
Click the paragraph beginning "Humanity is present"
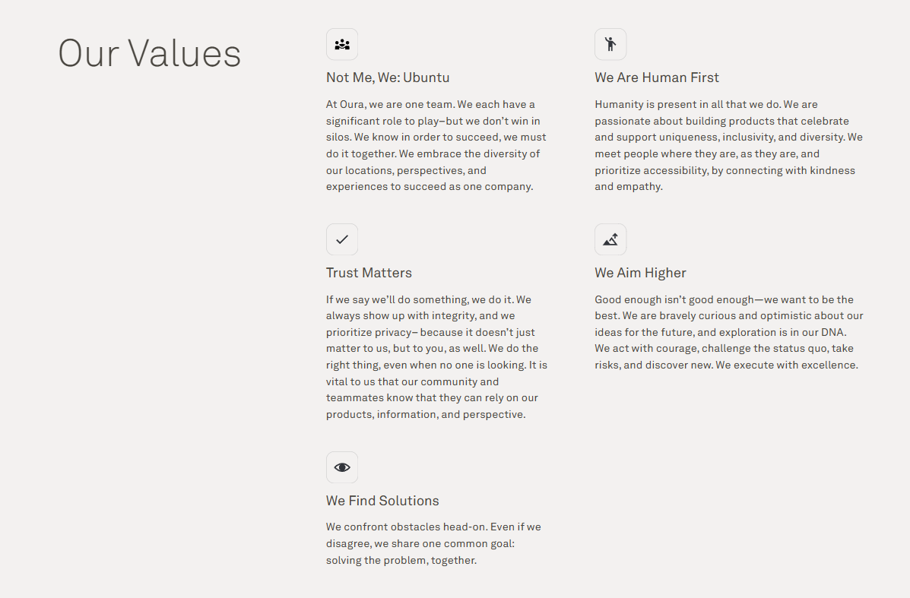(728, 145)
